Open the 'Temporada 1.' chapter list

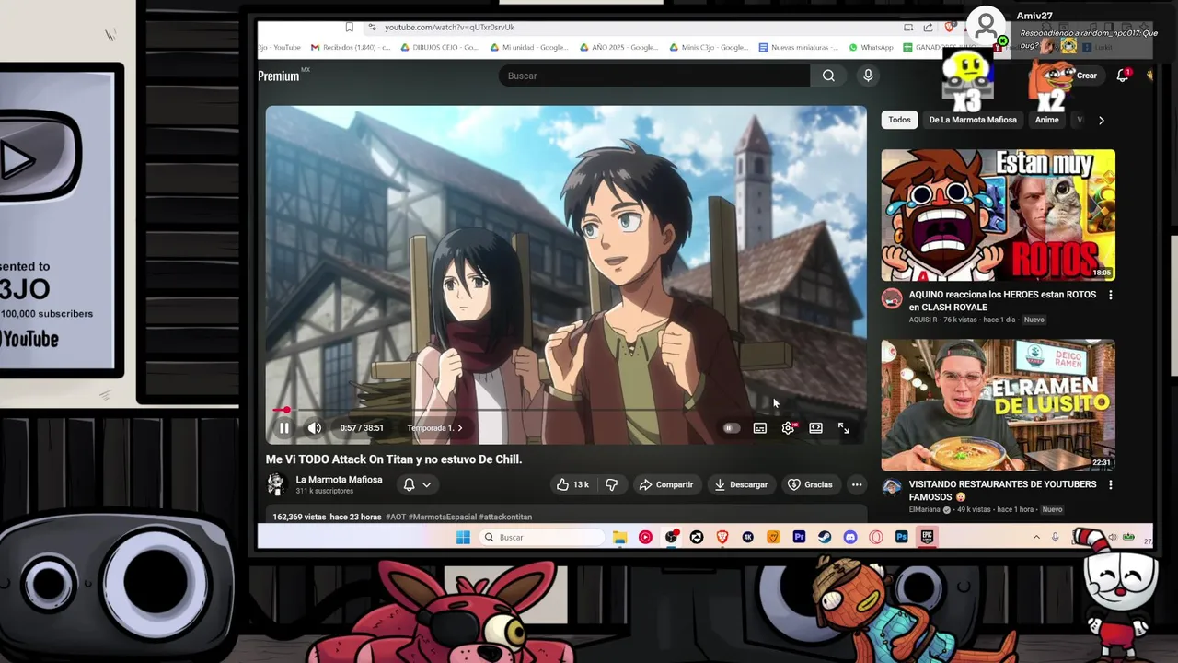click(x=434, y=428)
